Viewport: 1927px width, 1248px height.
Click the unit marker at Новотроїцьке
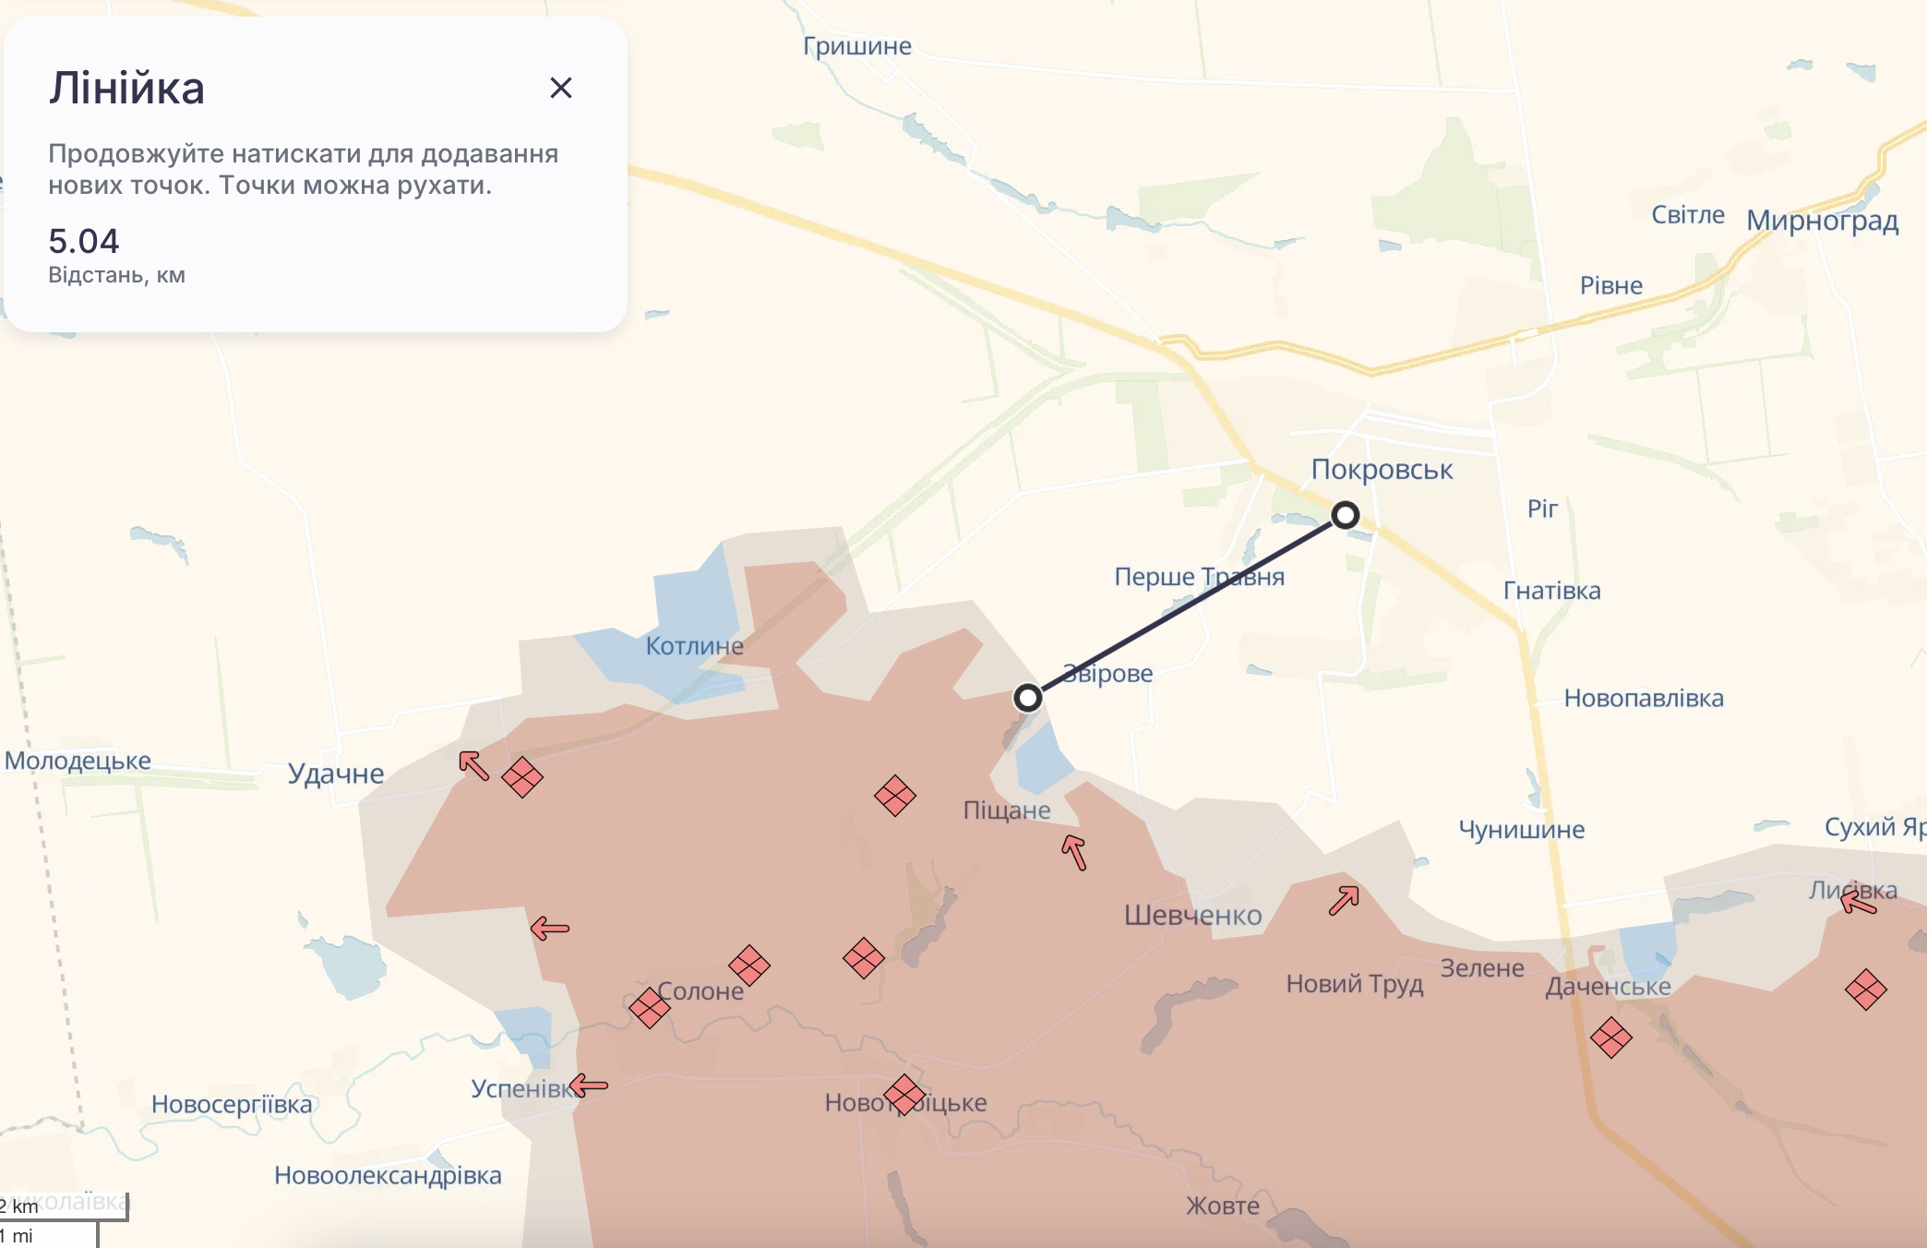[903, 1095]
